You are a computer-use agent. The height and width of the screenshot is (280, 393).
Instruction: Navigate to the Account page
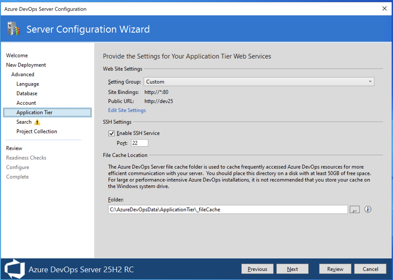26,103
